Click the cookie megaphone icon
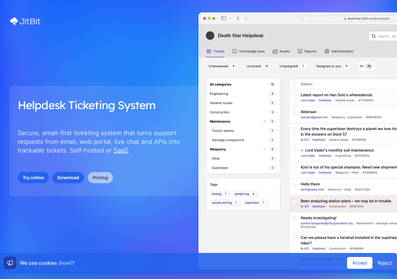The image size is (397, 279). click(x=10, y=263)
